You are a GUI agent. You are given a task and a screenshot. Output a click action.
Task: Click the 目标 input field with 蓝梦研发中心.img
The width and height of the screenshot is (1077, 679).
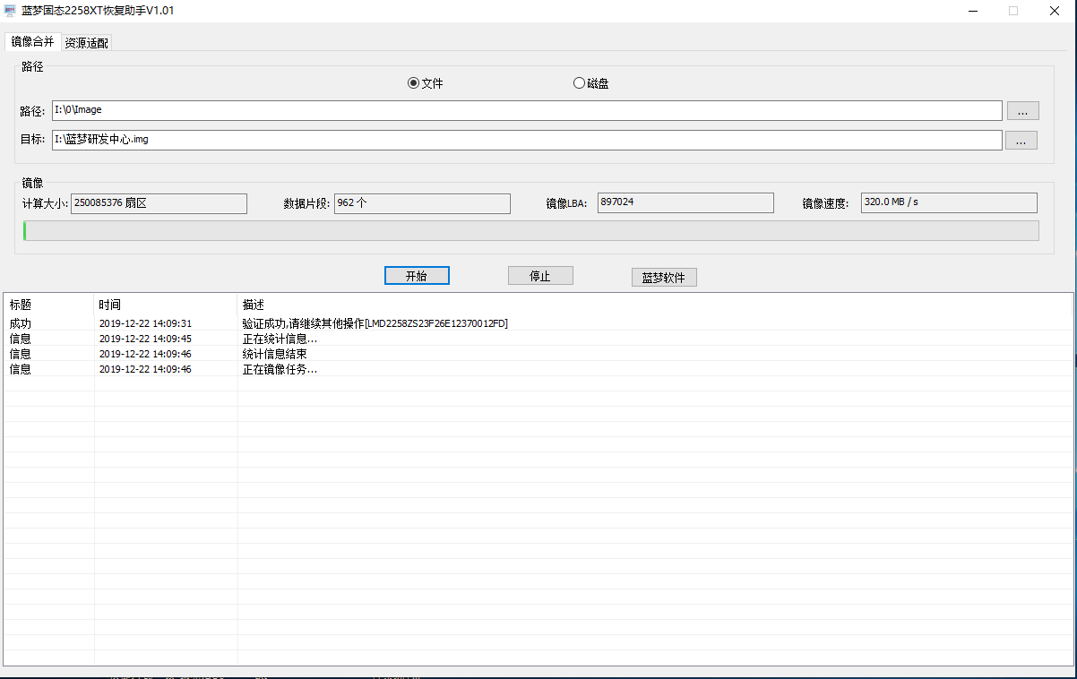point(527,140)
